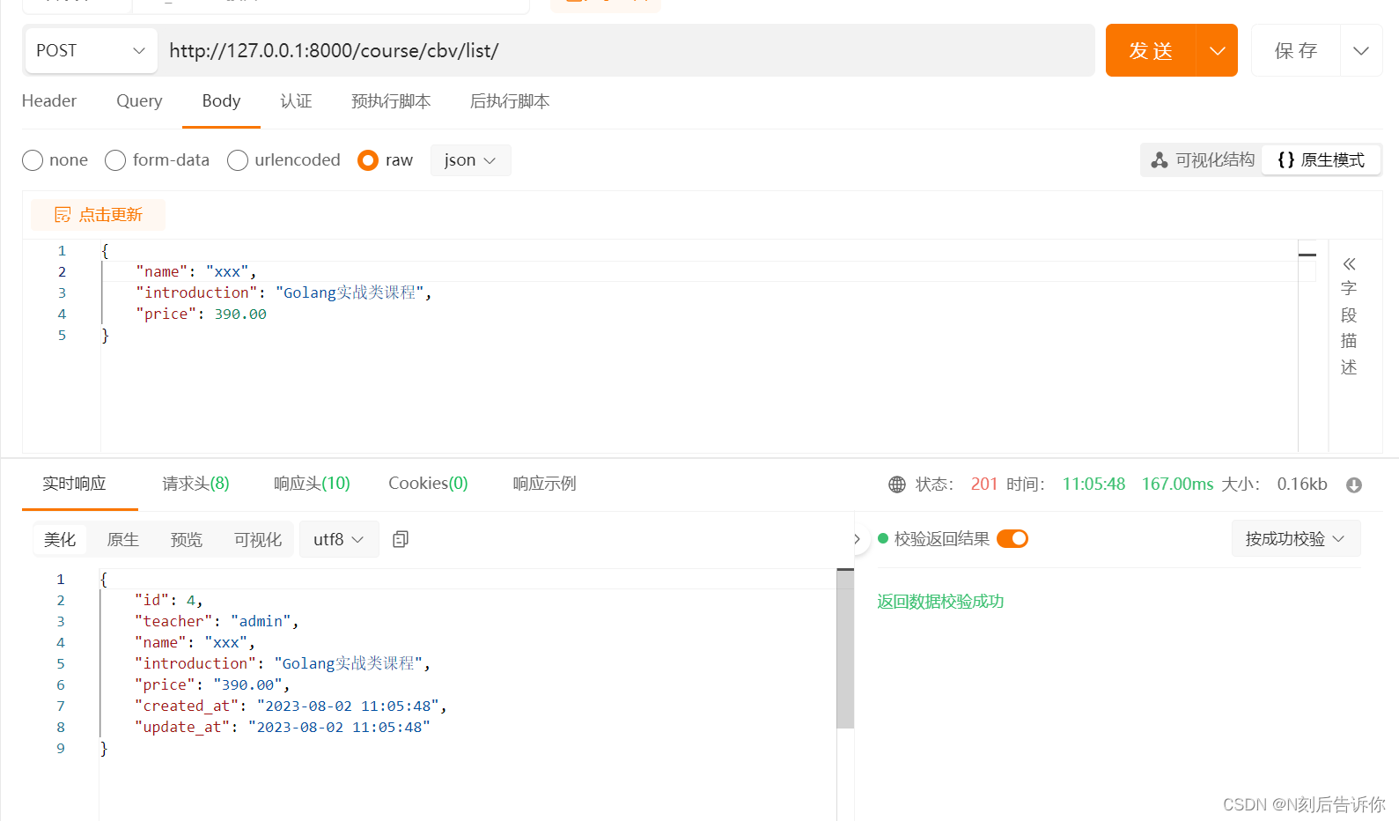Download the response with download icon
Viewport: 1399px width, 821px height.
tap(1354, 485)
